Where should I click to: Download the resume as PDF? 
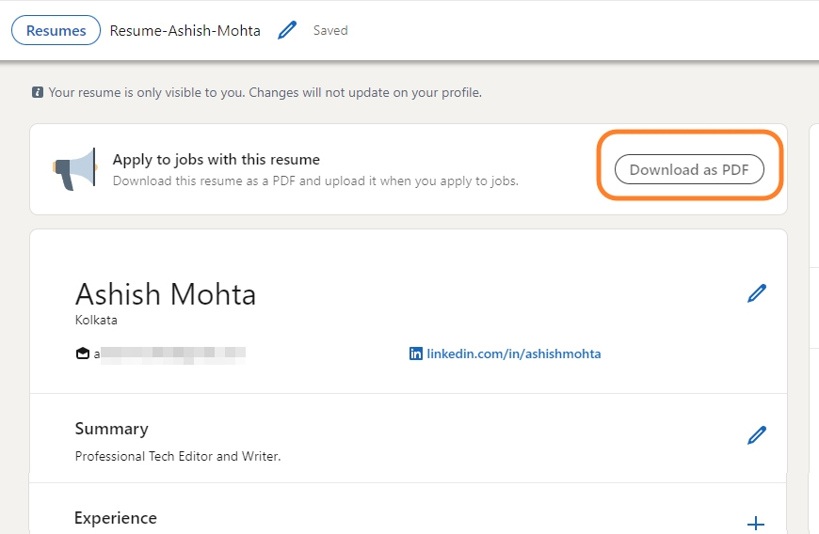pos(689,169)
